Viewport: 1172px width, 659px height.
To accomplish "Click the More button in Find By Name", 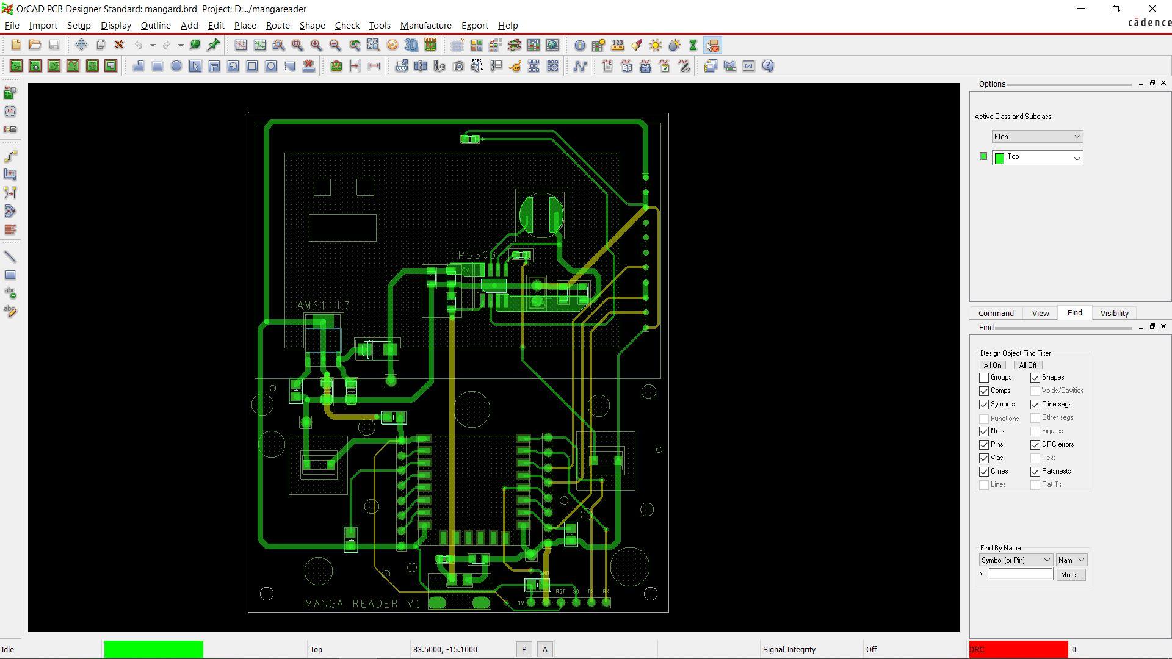I will pyautogui.click(x=1071, y=574).
